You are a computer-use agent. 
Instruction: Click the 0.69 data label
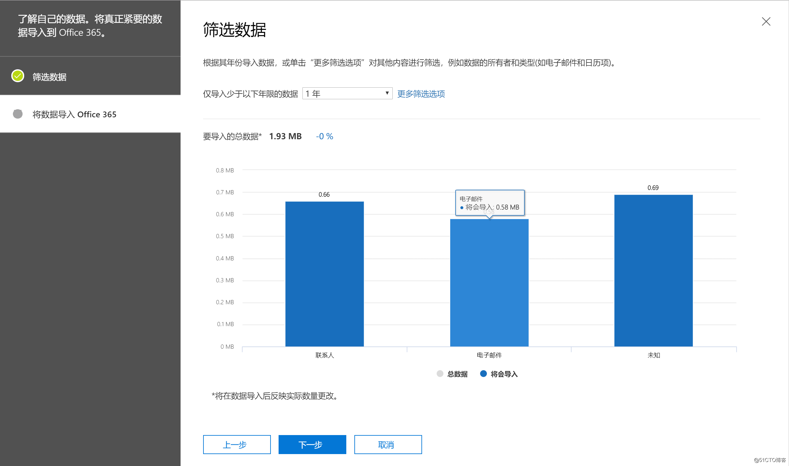point(653,188)
